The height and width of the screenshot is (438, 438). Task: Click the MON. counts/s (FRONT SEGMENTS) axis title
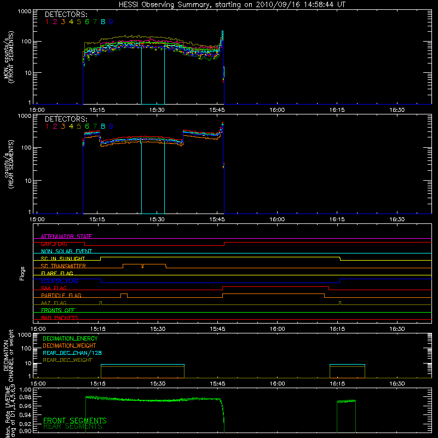9,57
